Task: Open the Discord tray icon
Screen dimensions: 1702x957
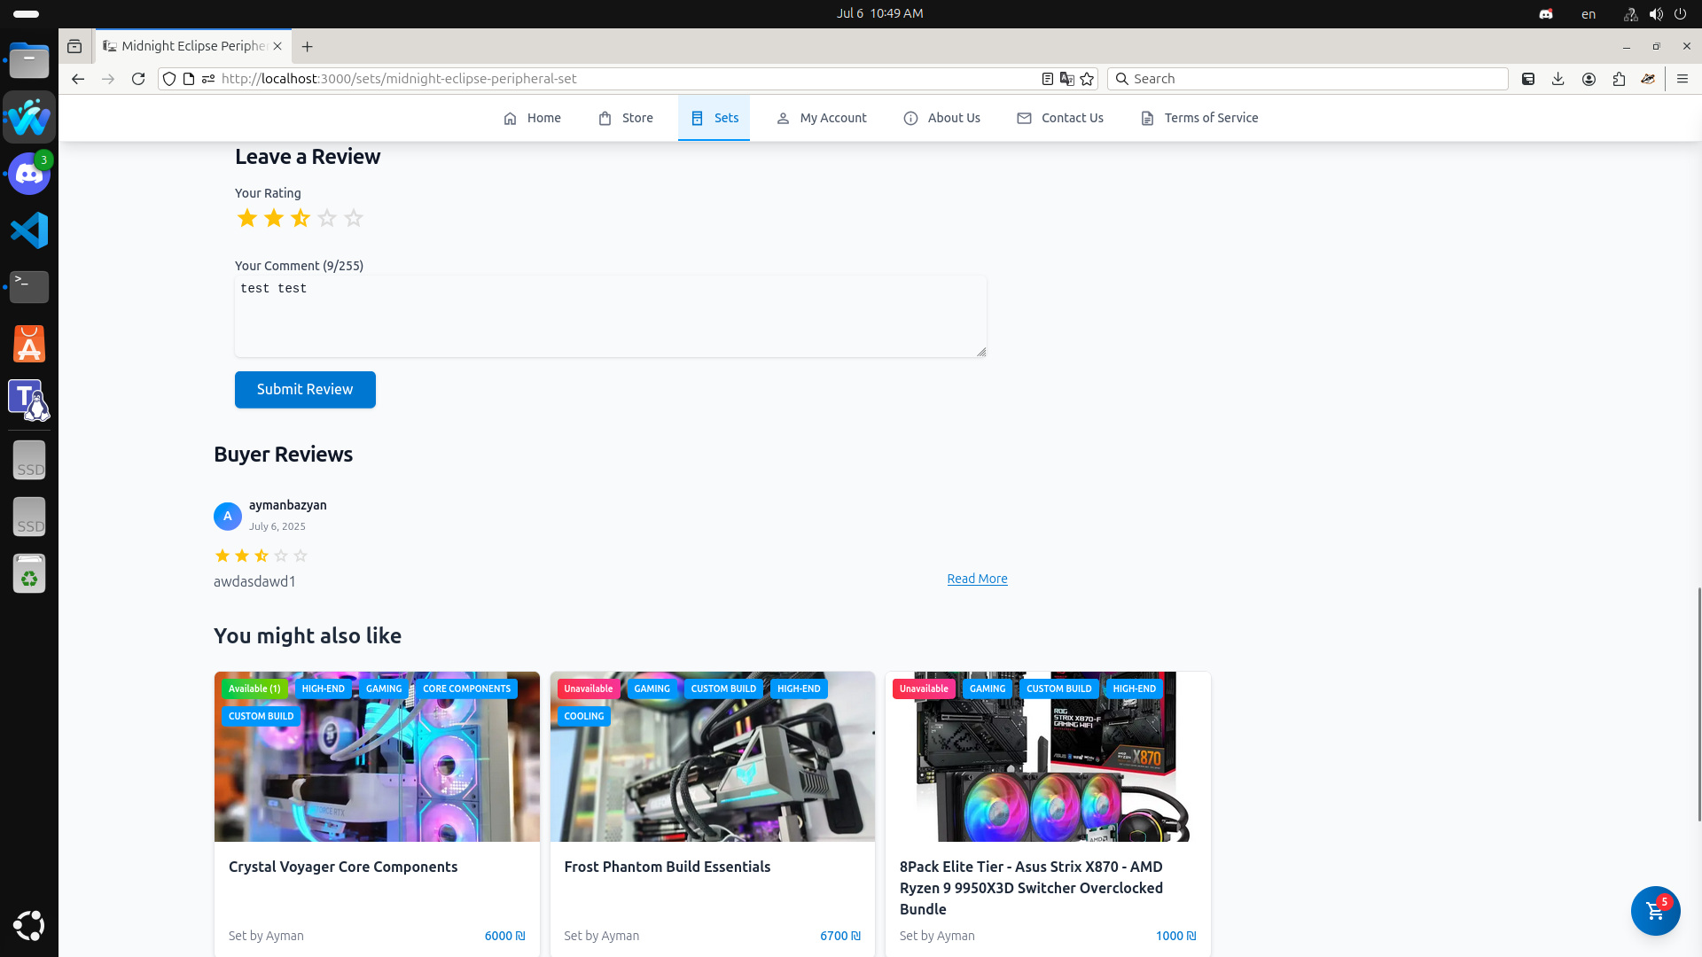Action: click(1546, 14)
